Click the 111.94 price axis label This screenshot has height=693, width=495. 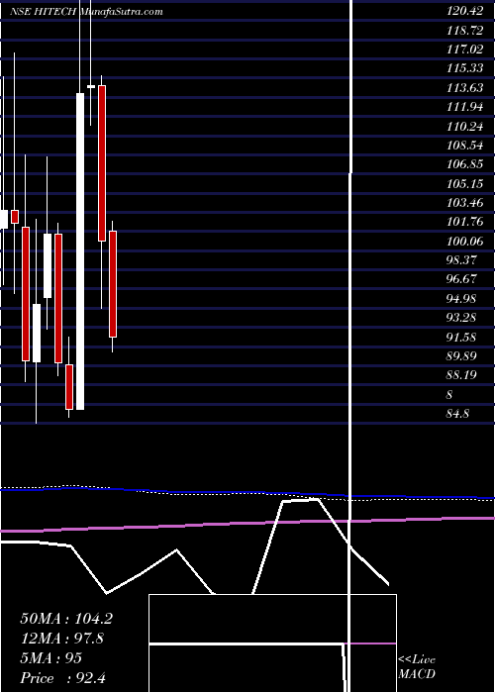coord(465,107)
